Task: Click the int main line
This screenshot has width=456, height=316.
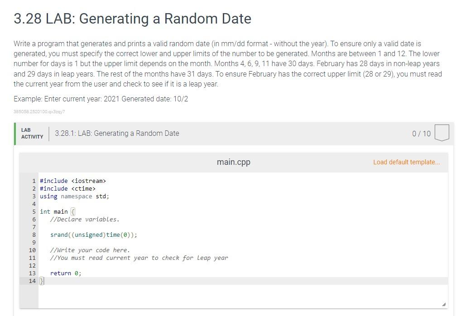Action: pyautogui.click(x=58, y=211)
